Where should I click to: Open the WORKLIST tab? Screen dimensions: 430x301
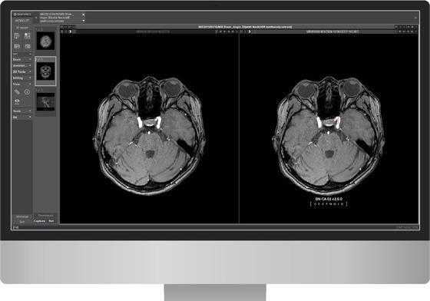(22, 21)
